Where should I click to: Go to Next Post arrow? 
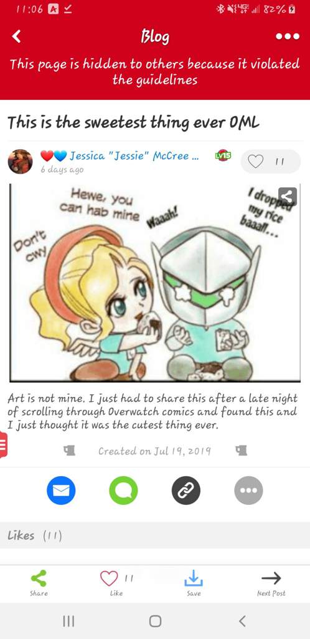point(271,583)
